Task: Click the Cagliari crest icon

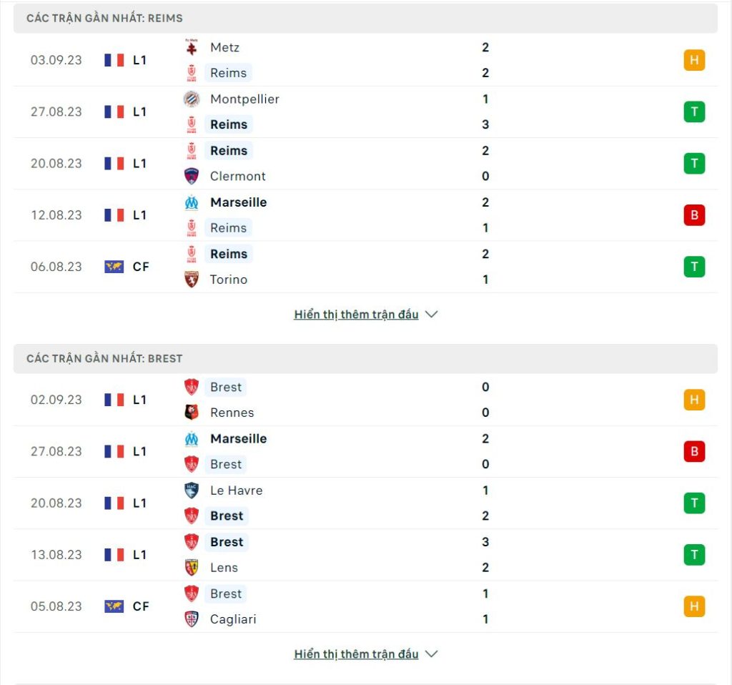Action: click(192, 619)
